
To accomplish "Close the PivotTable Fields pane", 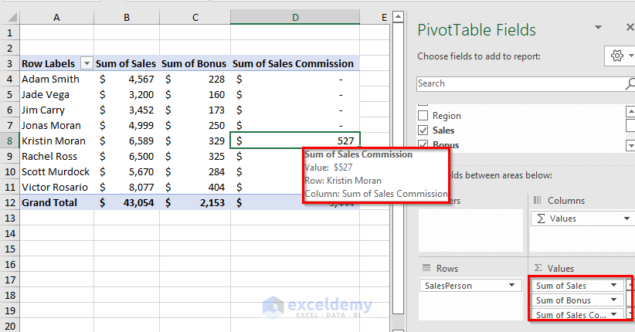I will click(x=630, y=28).
